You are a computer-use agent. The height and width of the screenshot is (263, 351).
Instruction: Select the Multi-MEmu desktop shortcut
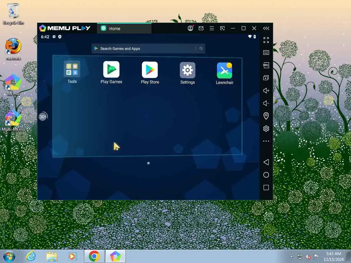[13, 121]
